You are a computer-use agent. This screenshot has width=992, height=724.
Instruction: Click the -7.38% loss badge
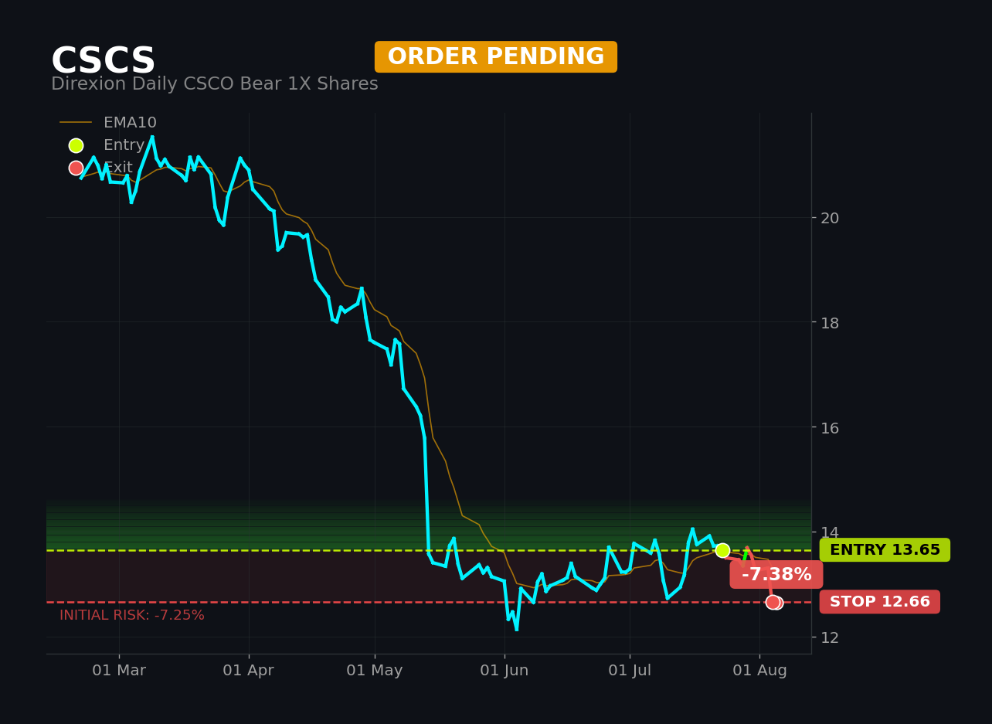click(776, 575)
